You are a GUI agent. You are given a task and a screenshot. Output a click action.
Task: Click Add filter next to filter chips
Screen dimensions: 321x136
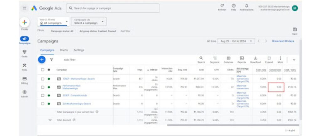[x=125, y=31]
